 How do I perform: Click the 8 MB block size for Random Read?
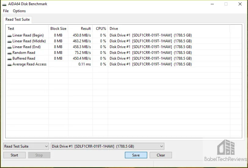[x=58, y=53]
